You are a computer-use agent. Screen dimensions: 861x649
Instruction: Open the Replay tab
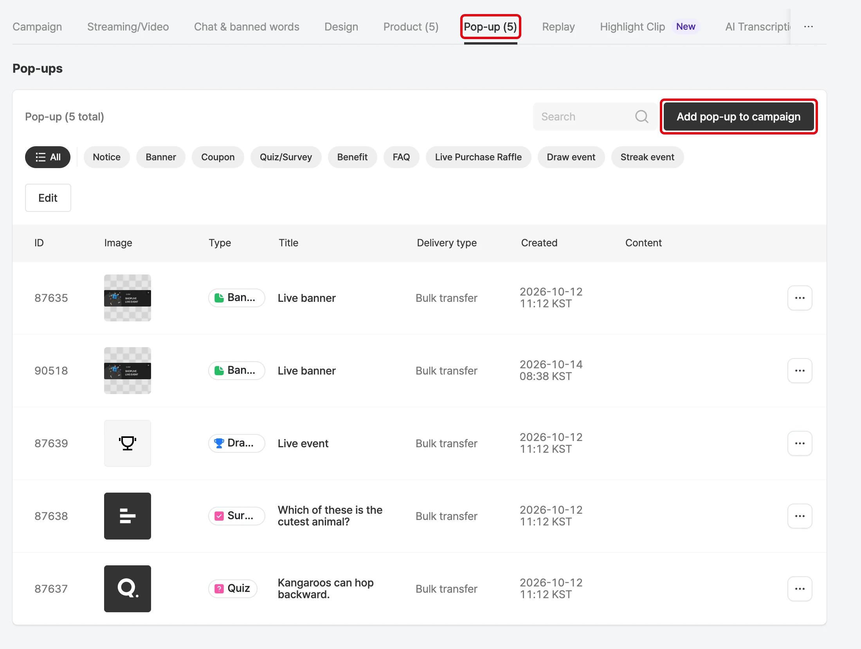click(558, 27)
